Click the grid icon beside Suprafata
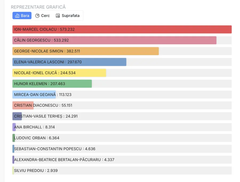240x182 pixels. [58, 16]
